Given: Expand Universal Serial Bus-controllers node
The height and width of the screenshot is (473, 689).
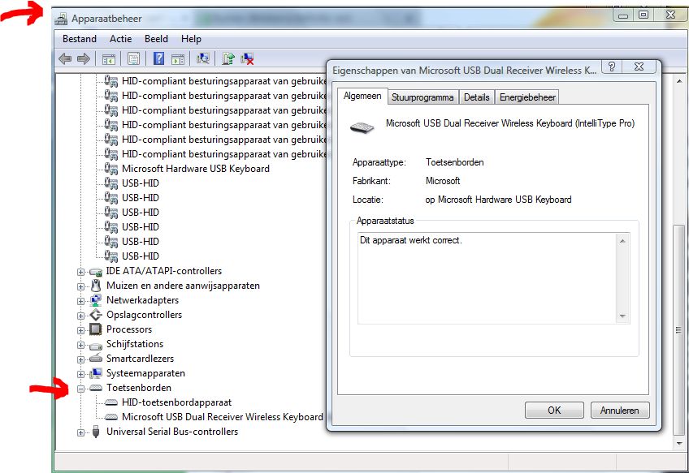Looking at the screenshot, I should [x=81, y=432].
